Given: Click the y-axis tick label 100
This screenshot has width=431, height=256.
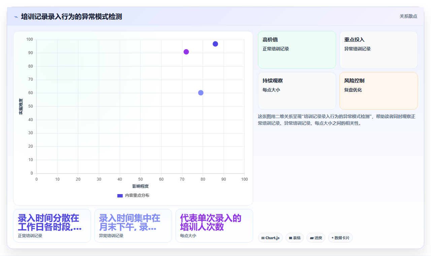Looking at the screenshot, I should (x=30, y=40).
